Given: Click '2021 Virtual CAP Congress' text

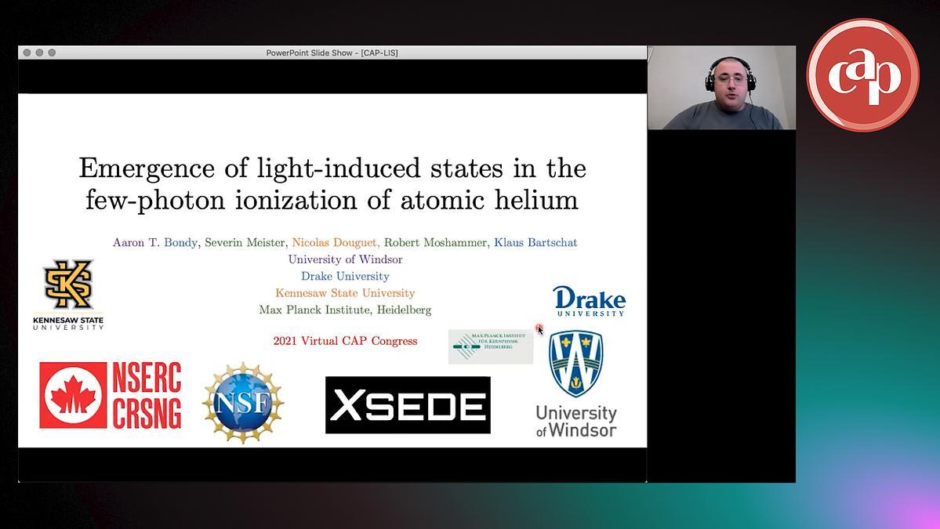Looking at the screenshot, I should point(345,341).
